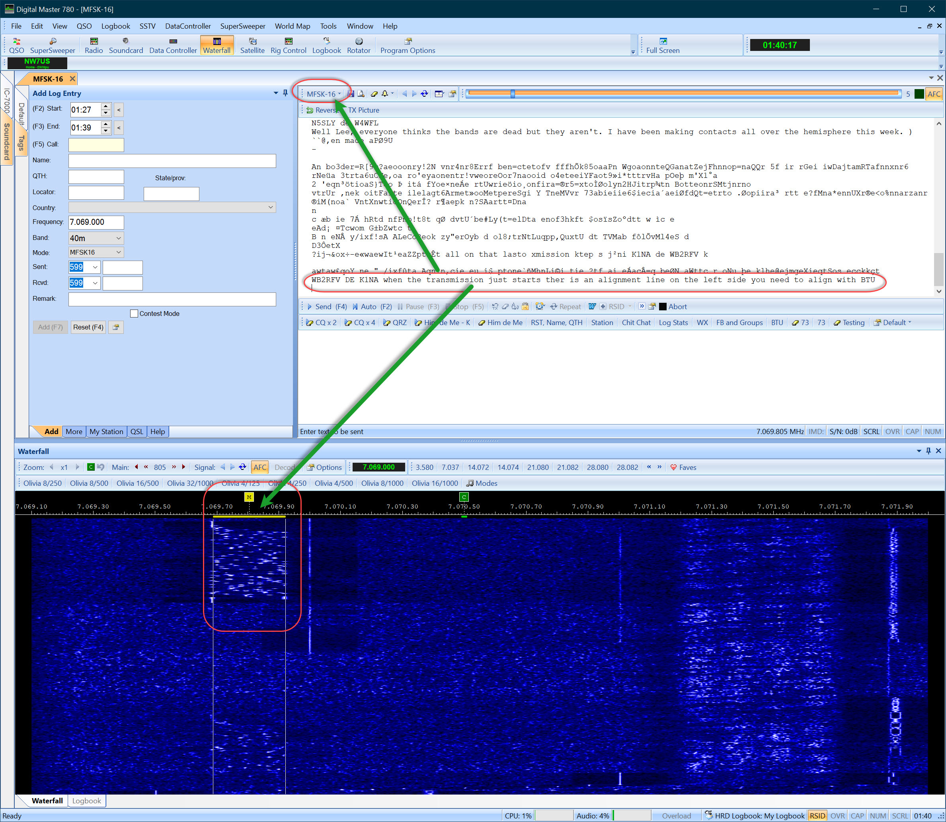Switch to the QSL tab
This screenshot has height=822, width=946.
pos(136,432)
